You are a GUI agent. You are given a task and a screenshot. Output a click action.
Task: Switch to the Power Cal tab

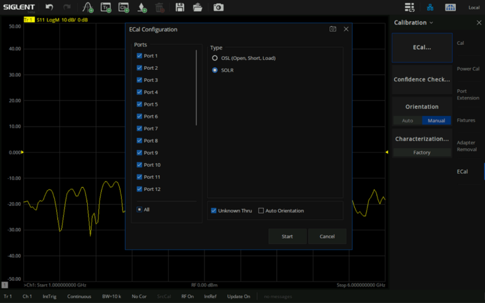[467, 69]
